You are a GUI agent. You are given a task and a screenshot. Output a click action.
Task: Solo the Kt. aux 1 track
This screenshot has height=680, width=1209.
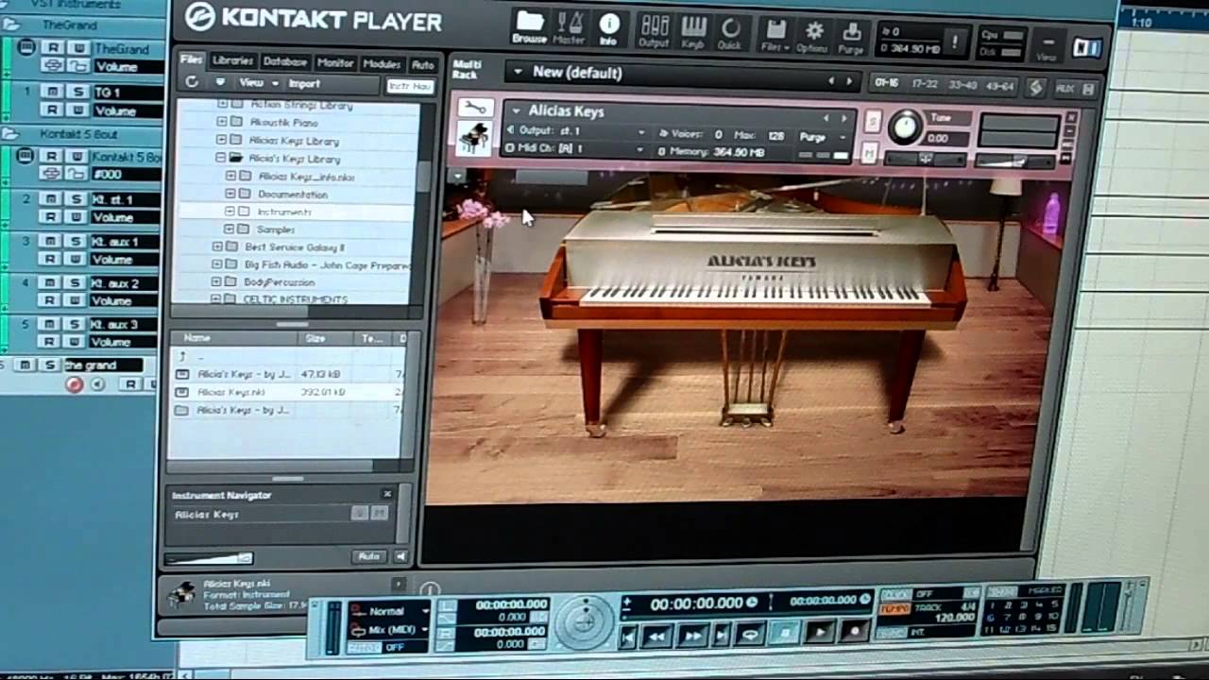[77, 242]
